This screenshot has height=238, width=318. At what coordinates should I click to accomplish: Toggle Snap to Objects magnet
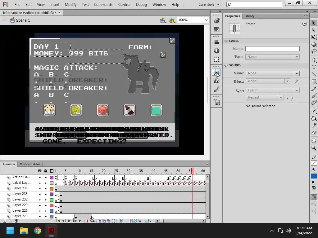point(314,197)
